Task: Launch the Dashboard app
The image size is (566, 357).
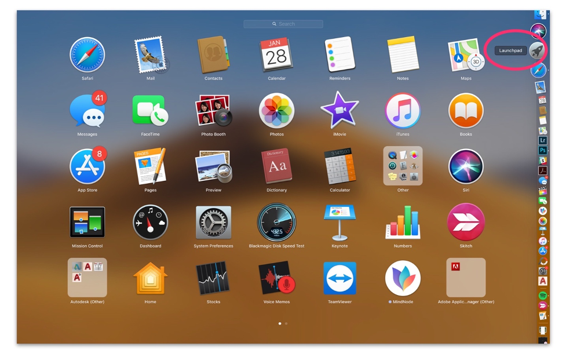Action: [x=151, y=223]
